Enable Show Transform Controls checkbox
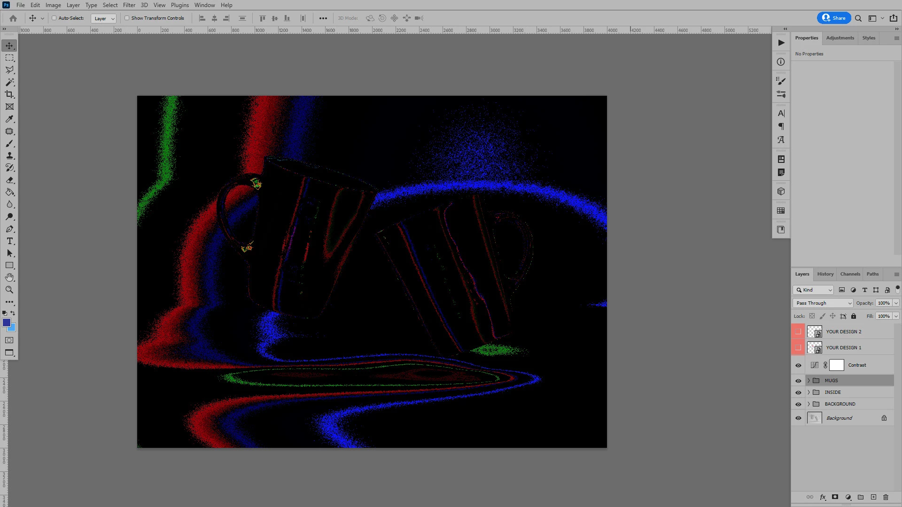The width and height of the screenshot is (902, 507). [127, 18]
